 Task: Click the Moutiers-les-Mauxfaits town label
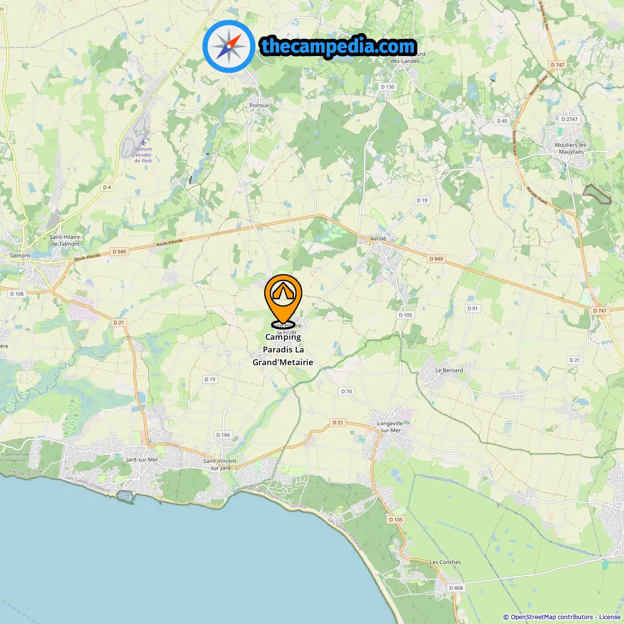[571, 148]
